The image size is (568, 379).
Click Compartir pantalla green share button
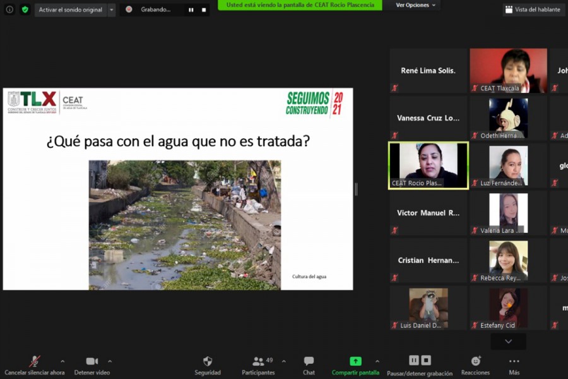click(355, 366)
